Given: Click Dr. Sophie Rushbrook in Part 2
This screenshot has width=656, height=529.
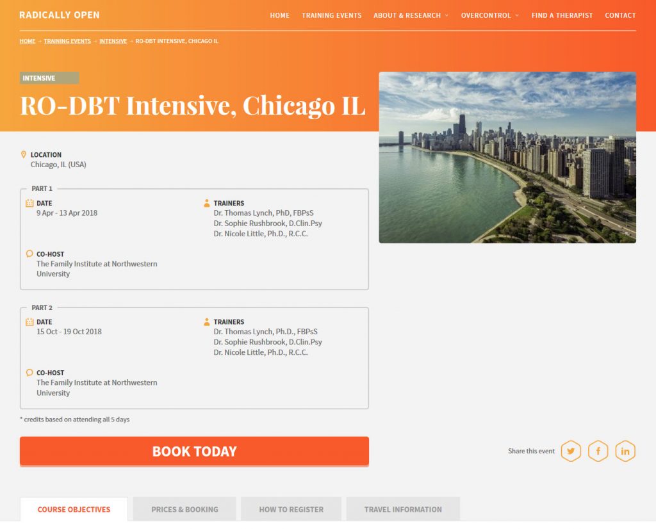Looking at the screenshot, I should point(268,342).
